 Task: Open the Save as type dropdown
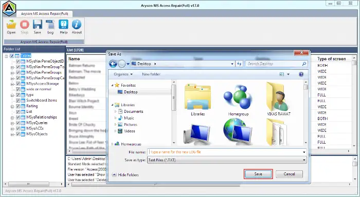304,160
